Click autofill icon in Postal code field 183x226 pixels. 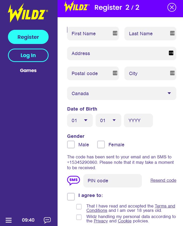tap(115, 73)
